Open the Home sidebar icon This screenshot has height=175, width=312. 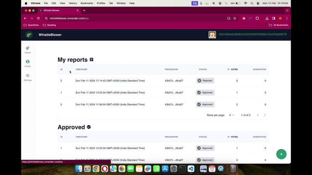click(27, 50)
